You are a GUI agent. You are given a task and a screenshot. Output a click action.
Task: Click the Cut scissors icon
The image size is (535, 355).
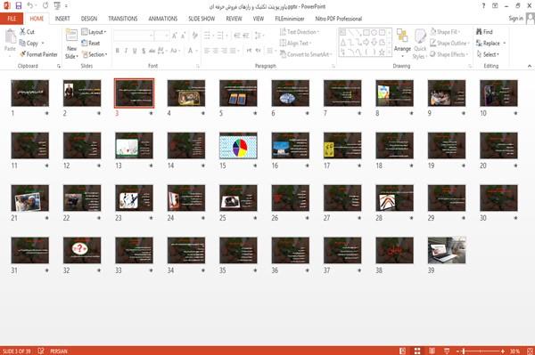click(22, 32)
